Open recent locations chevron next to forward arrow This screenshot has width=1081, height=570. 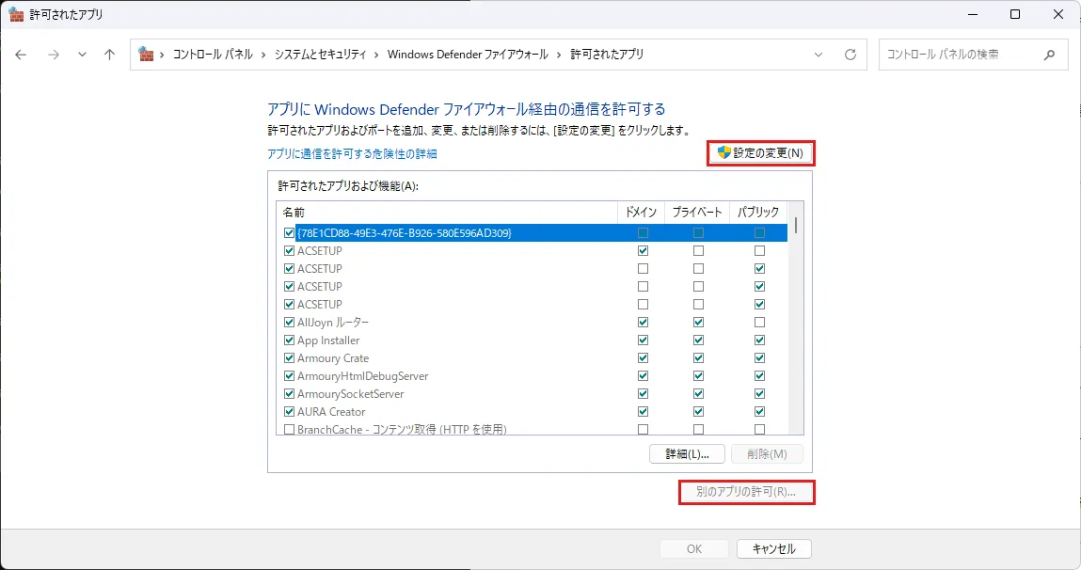click(x=82, y=55)
